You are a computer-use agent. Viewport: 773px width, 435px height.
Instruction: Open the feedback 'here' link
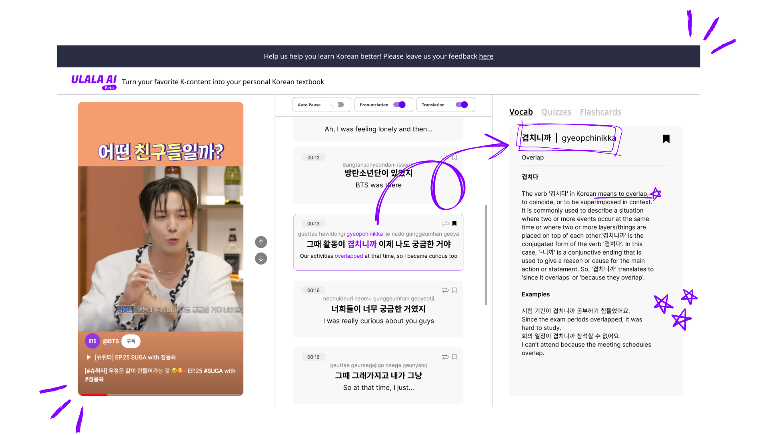486,56
